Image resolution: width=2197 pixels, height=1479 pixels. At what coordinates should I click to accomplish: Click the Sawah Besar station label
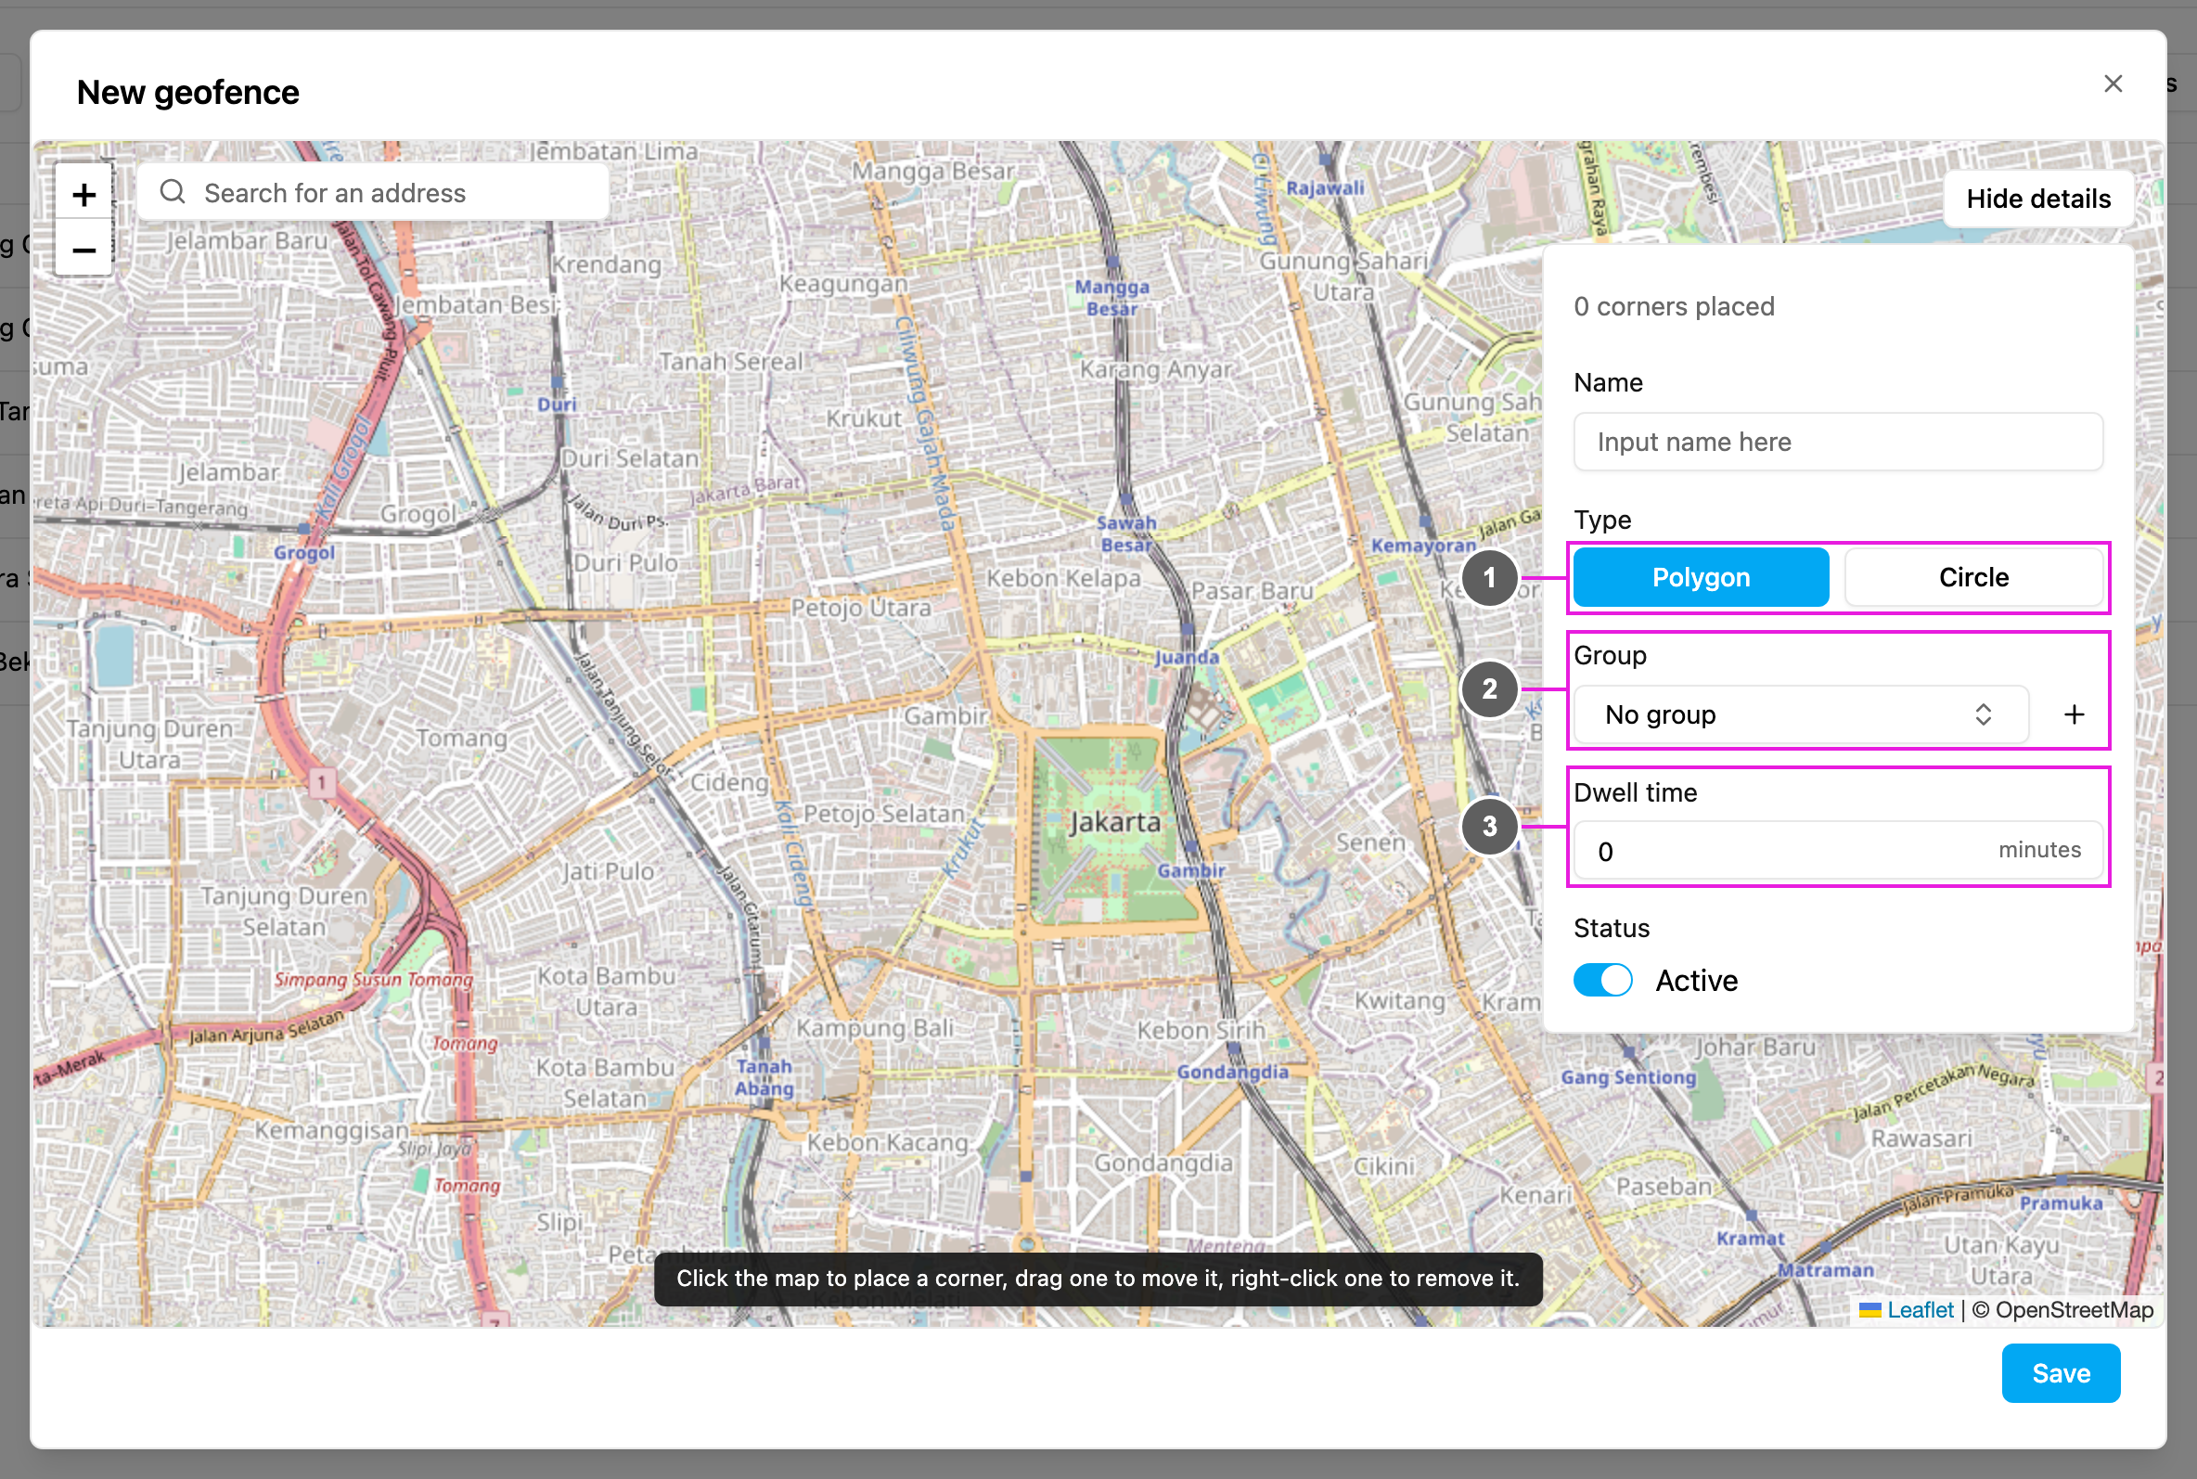[x=1125, y=534]
